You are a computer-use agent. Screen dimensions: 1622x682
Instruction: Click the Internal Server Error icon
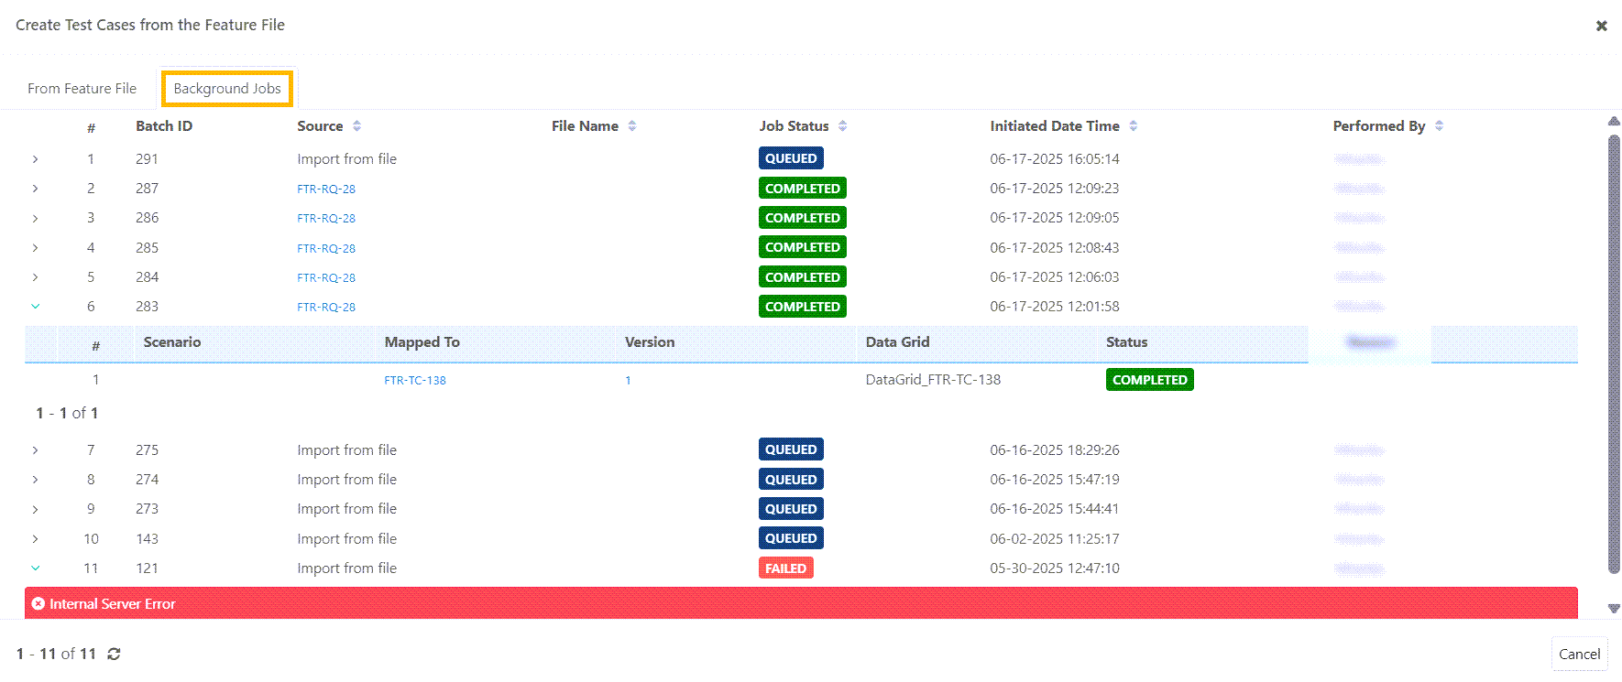click(x=38, y=603)
